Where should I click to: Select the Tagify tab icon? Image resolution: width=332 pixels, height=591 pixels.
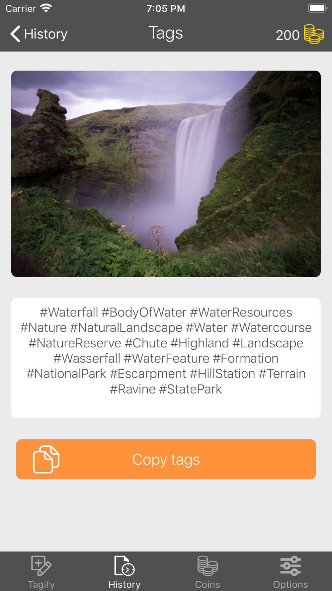(x=41, y=565)
